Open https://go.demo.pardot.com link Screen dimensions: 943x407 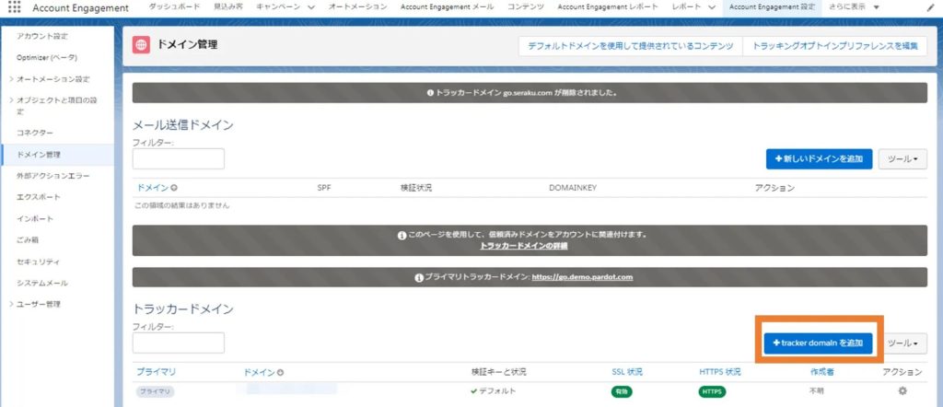(x=582, y=277)
